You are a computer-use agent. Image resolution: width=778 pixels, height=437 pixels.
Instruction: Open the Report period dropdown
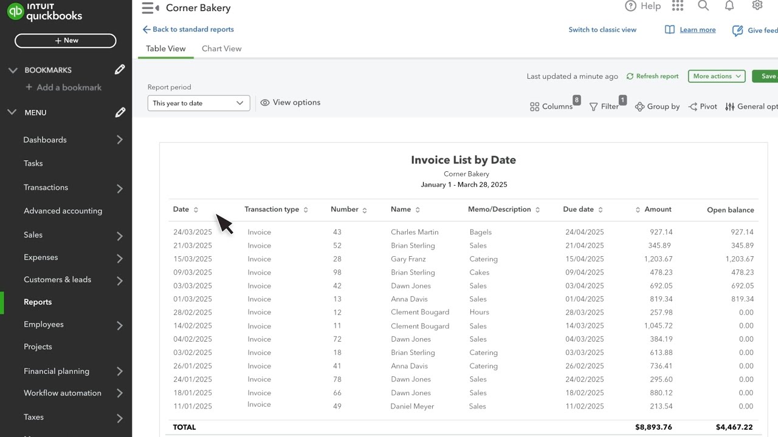tap(199, 103)
